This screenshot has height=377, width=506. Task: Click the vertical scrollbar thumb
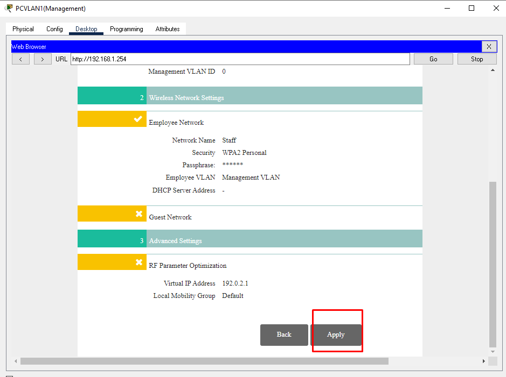(493, 265)
